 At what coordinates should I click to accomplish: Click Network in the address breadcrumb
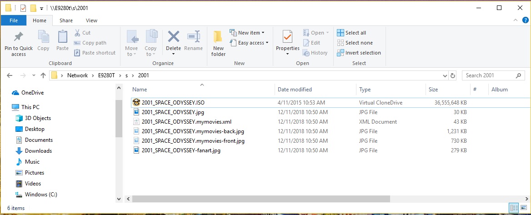tap(77, 75)
